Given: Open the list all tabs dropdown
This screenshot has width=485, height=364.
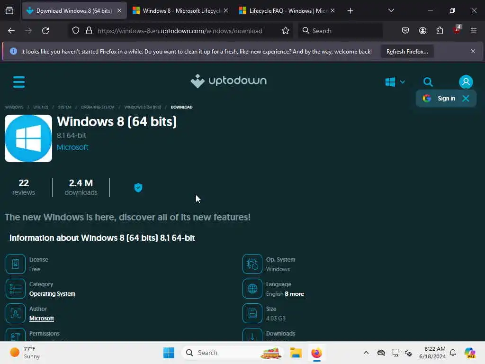Looking at the screenshot, I should [391, 10].
